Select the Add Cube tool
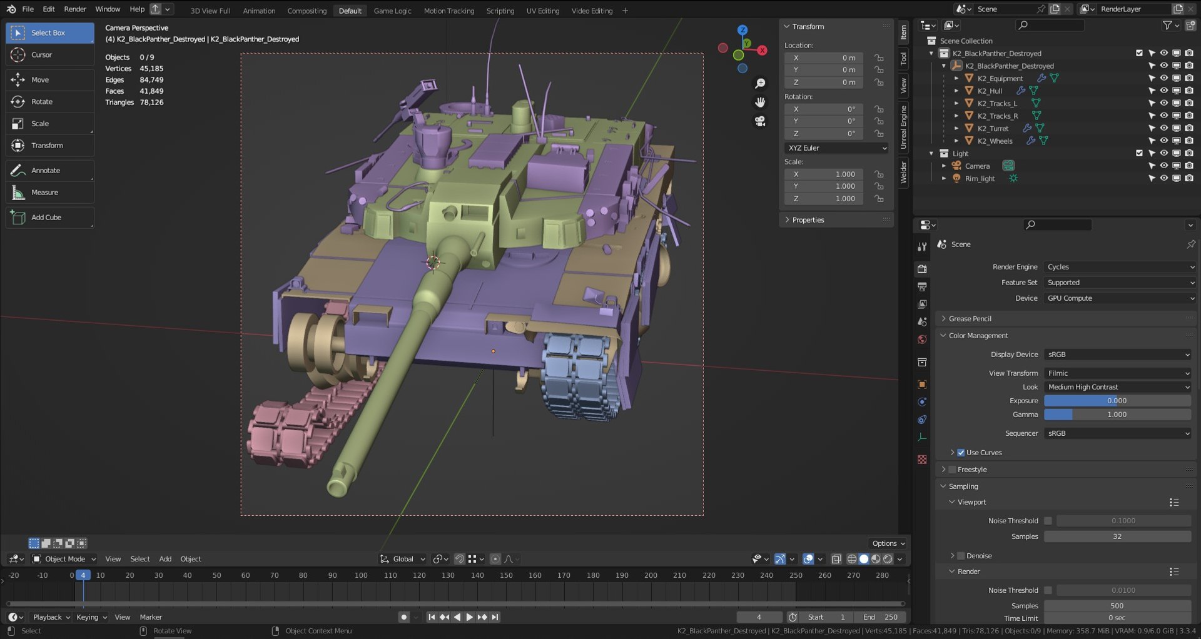The width and height of the screenshot is (1201, 639). coord(50,218)
